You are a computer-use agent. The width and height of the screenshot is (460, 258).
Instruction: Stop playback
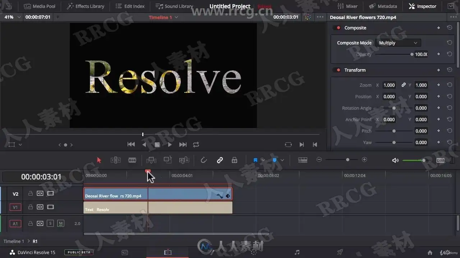157,144
